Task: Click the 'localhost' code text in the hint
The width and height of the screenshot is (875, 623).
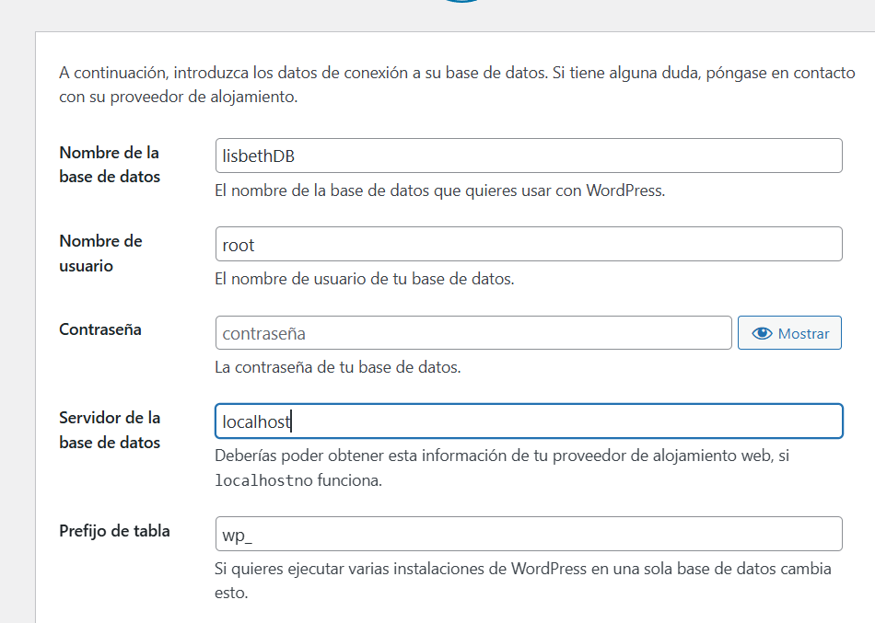Action: pos(253,480)
